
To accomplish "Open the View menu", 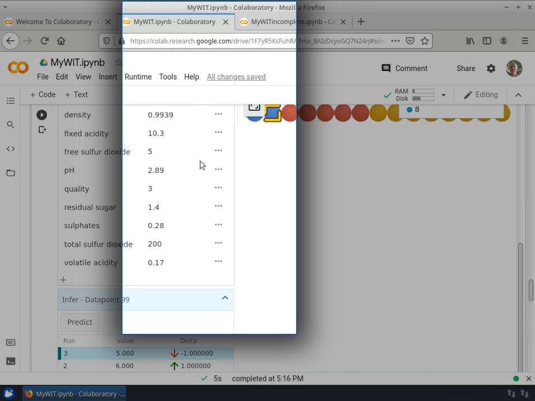I will pos(83,77).
